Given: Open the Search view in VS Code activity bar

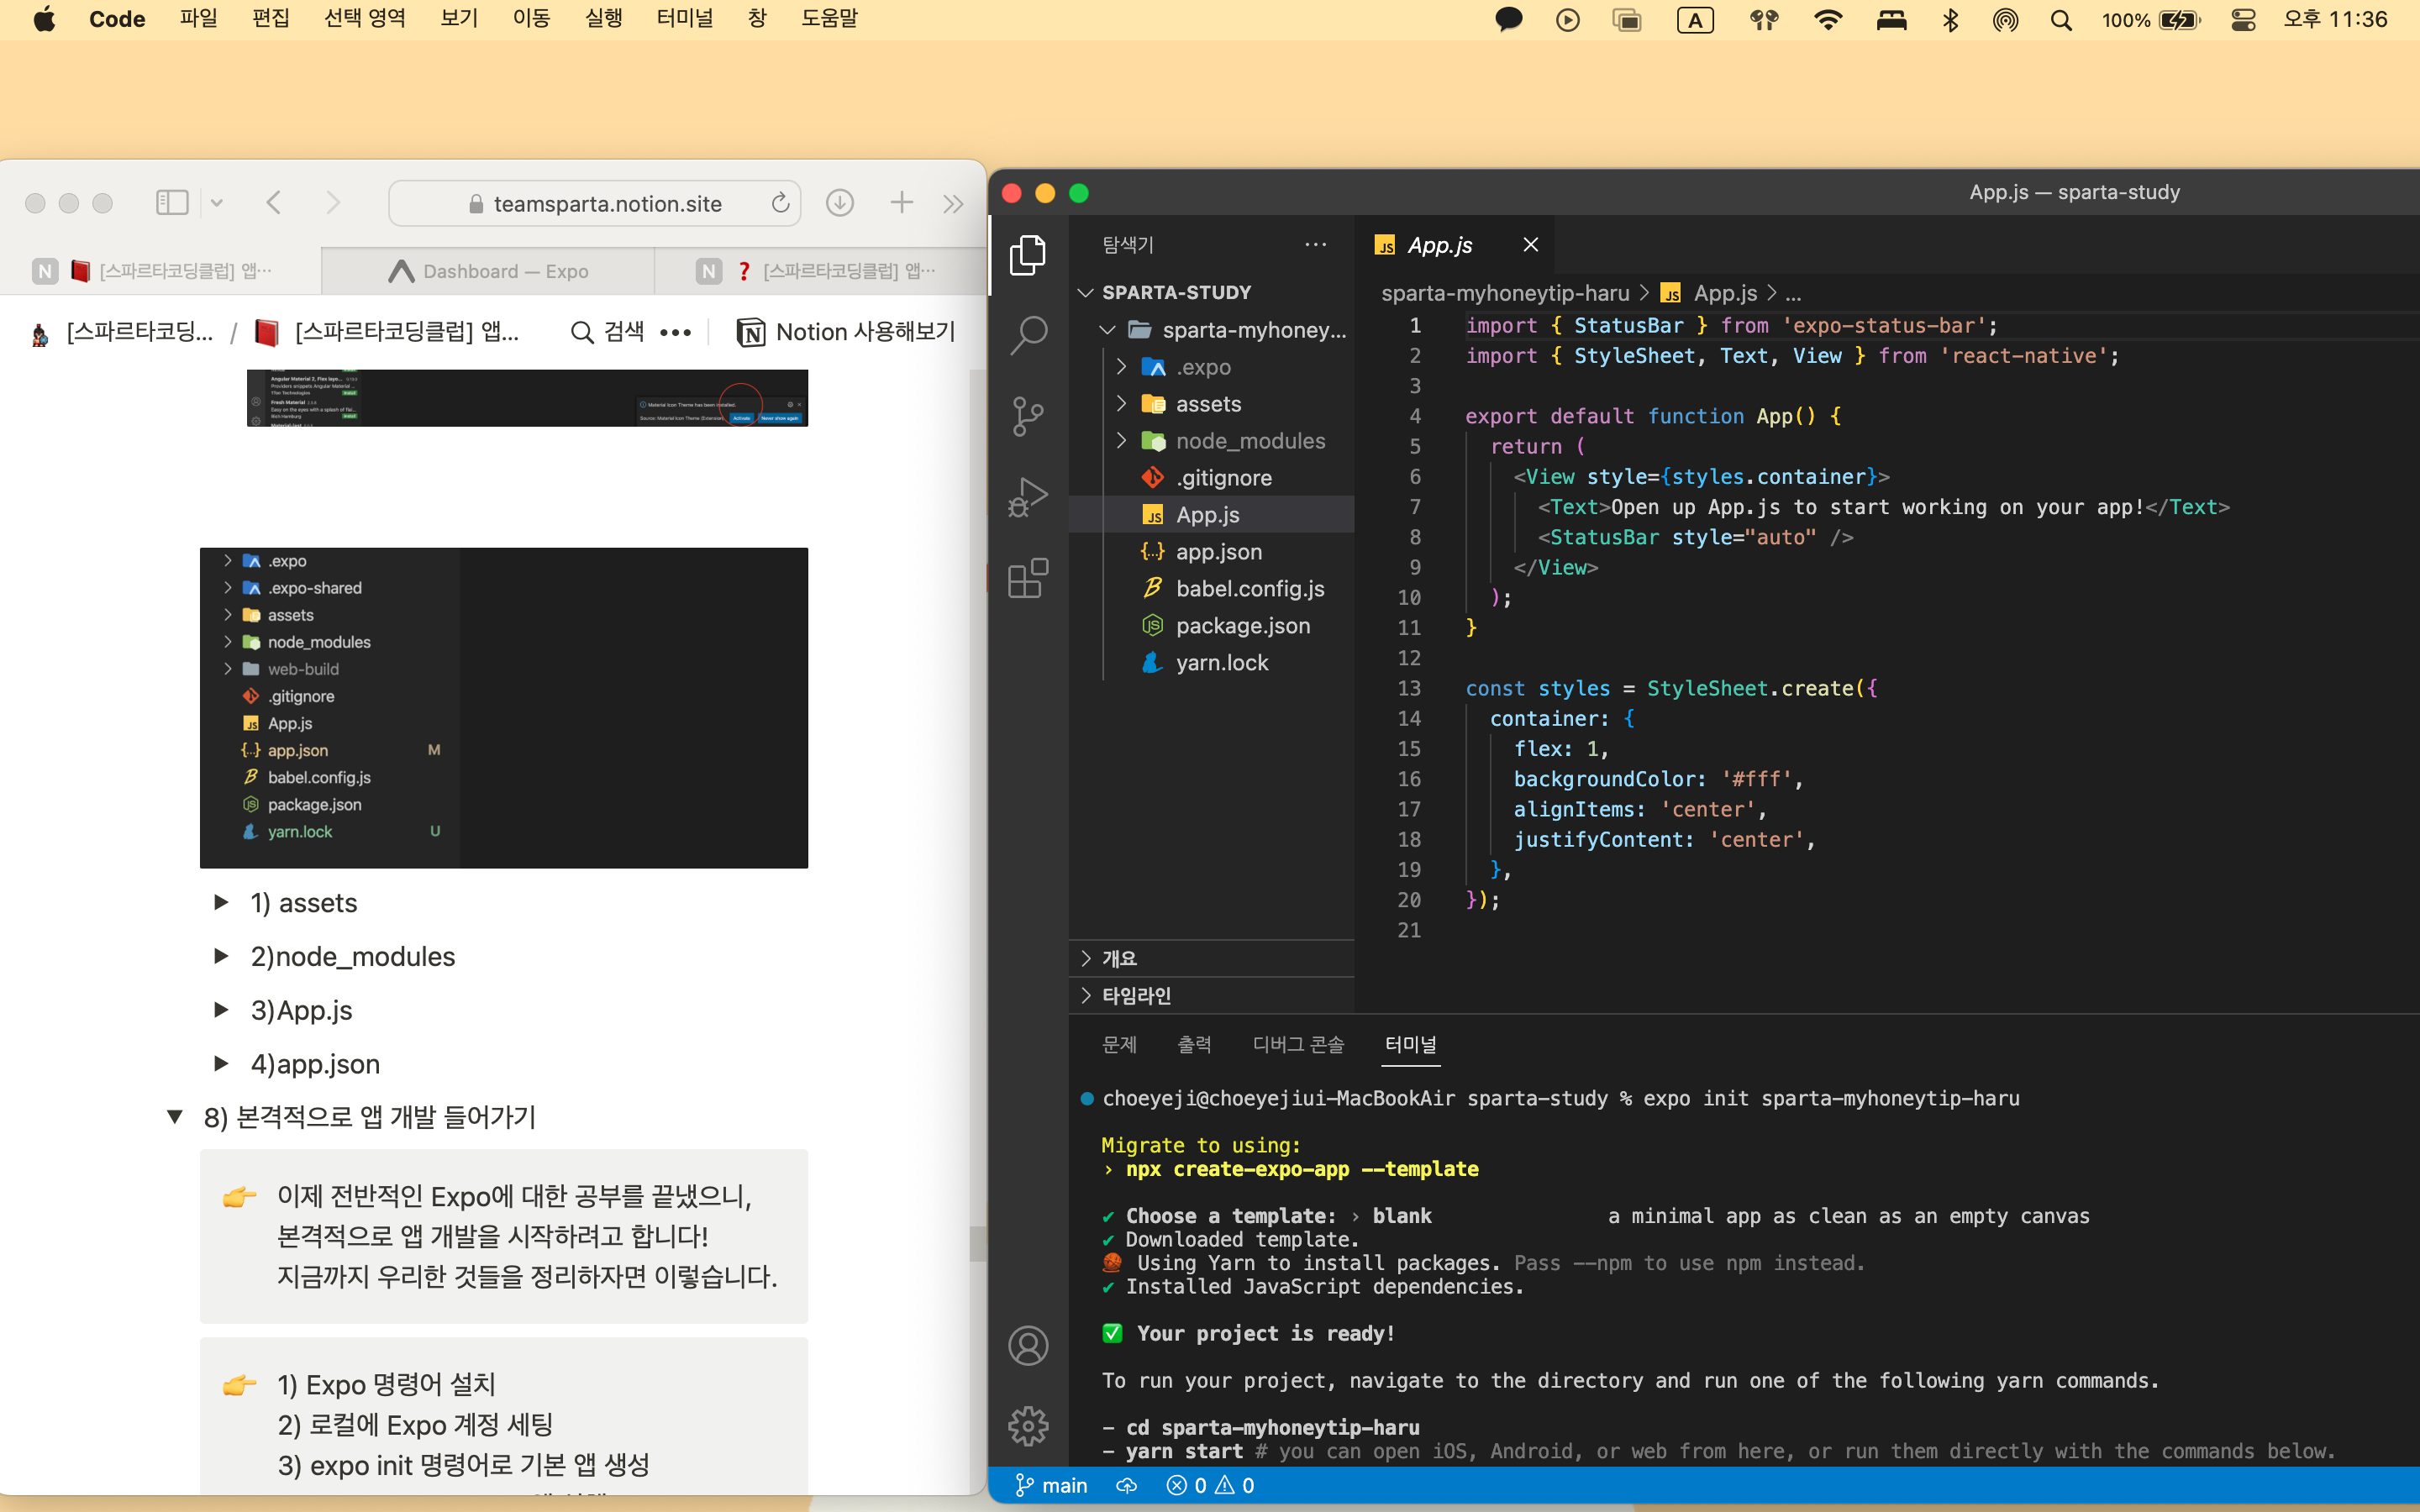Looking at the screenshot, I should (x=1028, y=335).
